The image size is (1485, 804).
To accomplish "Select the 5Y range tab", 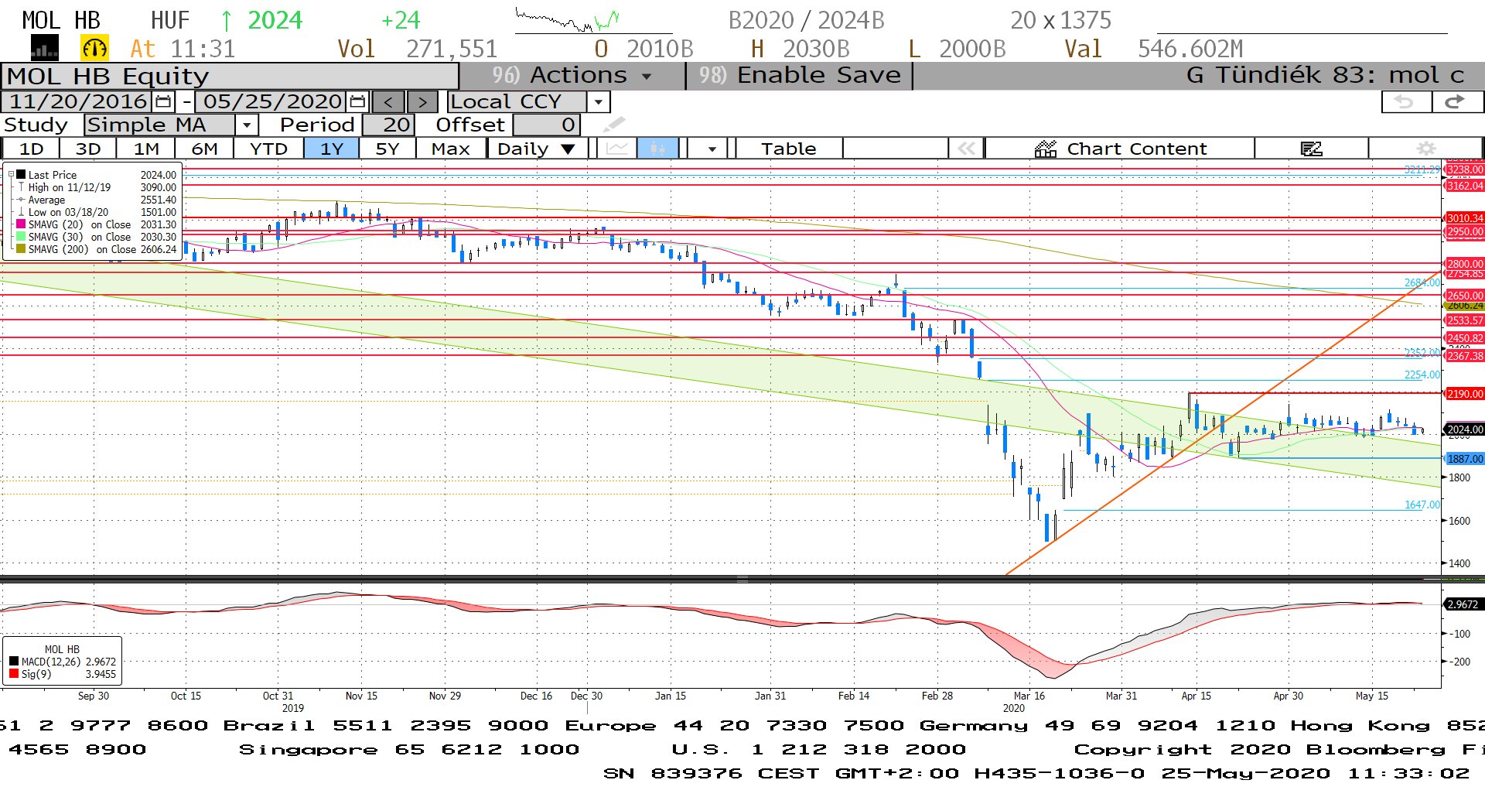I will (387, 149).
